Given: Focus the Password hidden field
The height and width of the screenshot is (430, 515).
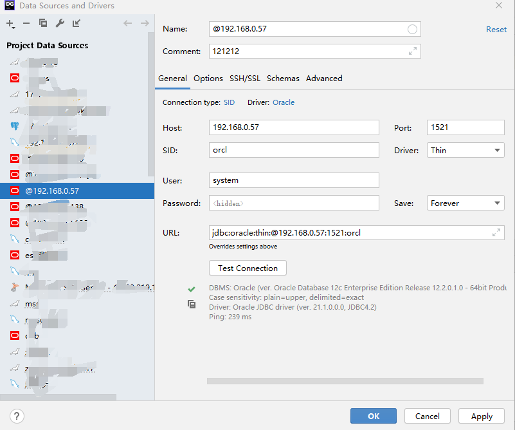Looking at the screenshot, I should point(294,203).
